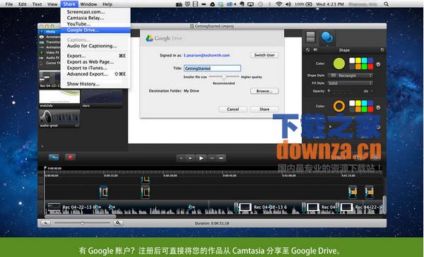Adjust the timeline zoom slider
Image resolution: width=424 pixels, height=257 pixels.
(x=82, y=223)
